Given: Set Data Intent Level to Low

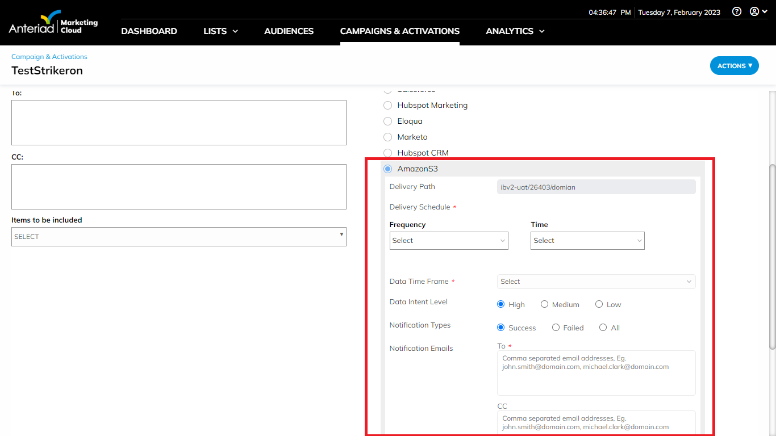Looking at the screenshot, I should point(599,304).
